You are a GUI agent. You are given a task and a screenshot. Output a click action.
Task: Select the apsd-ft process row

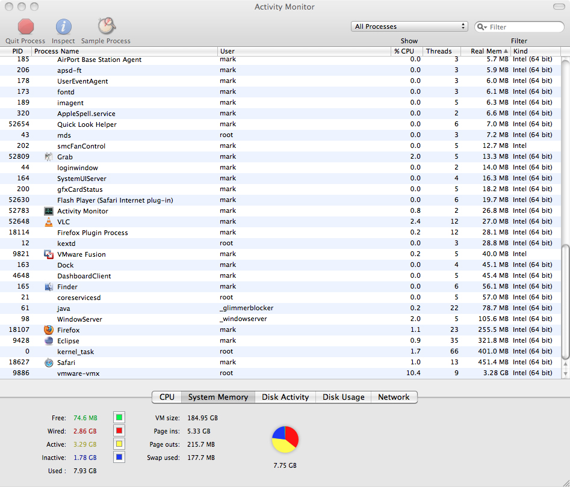[x=280, y=70]
